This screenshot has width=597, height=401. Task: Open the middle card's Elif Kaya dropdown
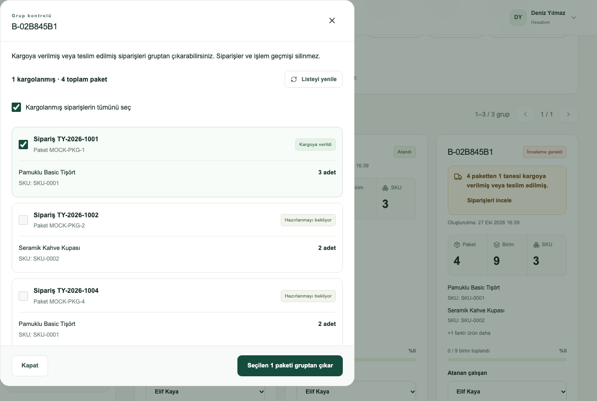tap(356, 392)
